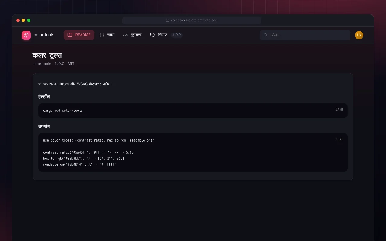Click the उपयोग section heading
The width and height of the screenshot is (386, 241).
click(x=44, y=127)
